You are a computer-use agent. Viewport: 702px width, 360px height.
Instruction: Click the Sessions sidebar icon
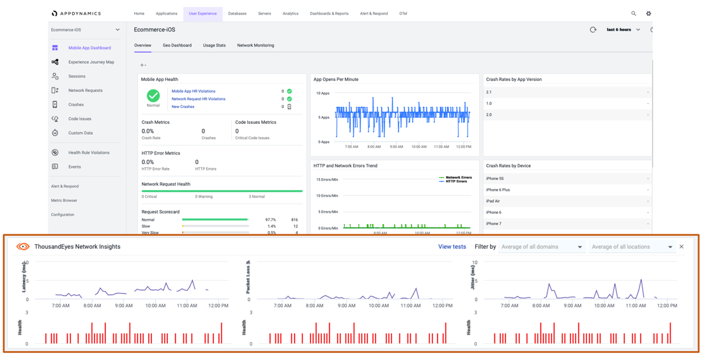55,77
